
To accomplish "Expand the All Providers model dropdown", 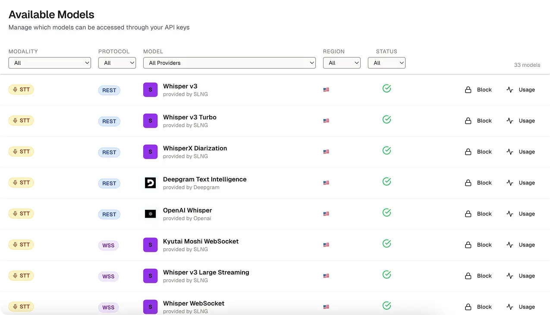I will (229, 63).
